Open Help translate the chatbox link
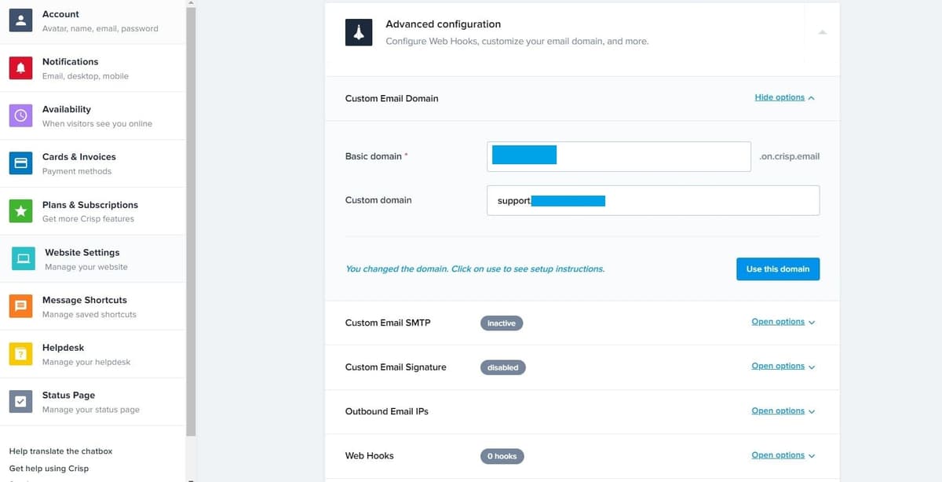The height and width of the screenshot is (482, 942). [60, 451]
